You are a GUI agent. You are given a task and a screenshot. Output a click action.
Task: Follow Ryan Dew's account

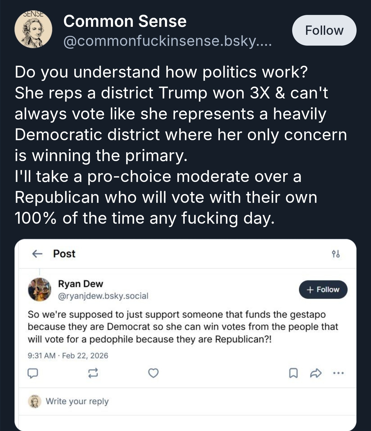tap(323, 289)
